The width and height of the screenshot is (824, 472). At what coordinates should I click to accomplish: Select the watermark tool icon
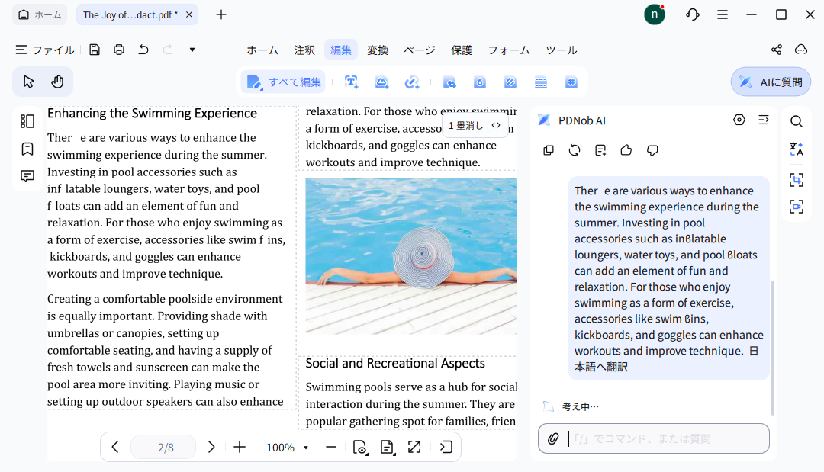480,82
